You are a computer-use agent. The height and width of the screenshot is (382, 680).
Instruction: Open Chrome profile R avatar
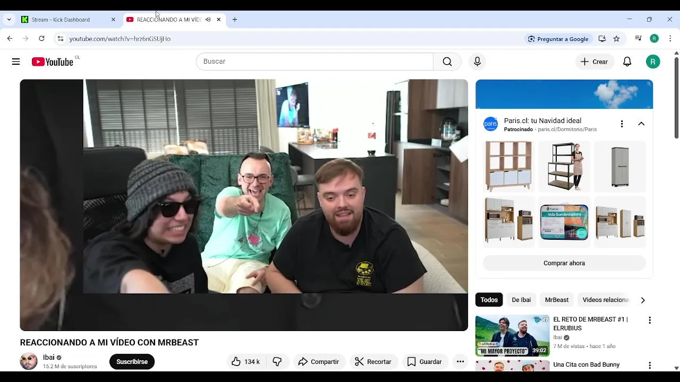[654, 39]
